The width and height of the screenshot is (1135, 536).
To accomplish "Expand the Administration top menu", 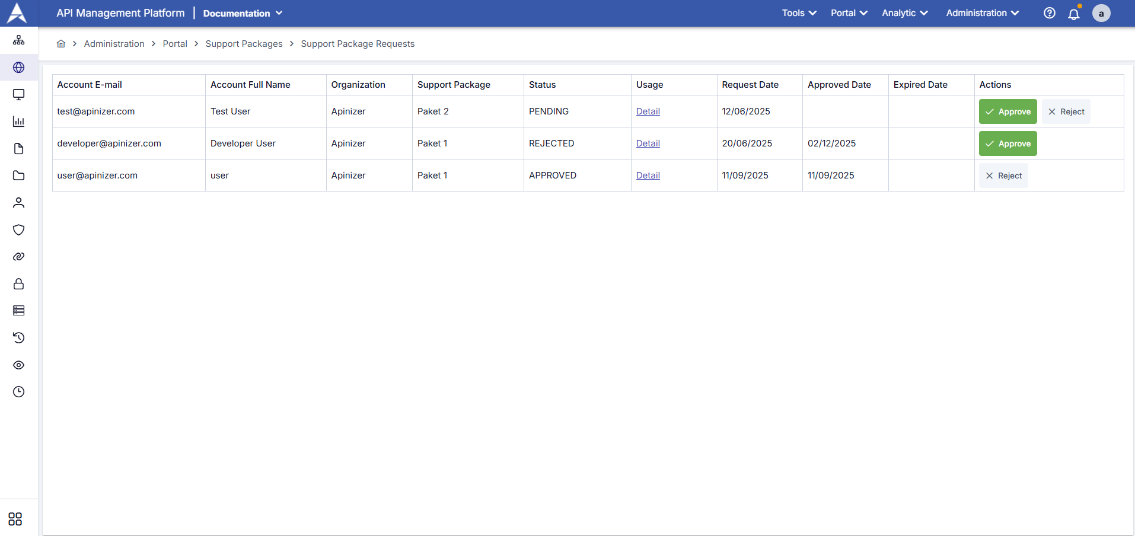I will click(982, 13).
